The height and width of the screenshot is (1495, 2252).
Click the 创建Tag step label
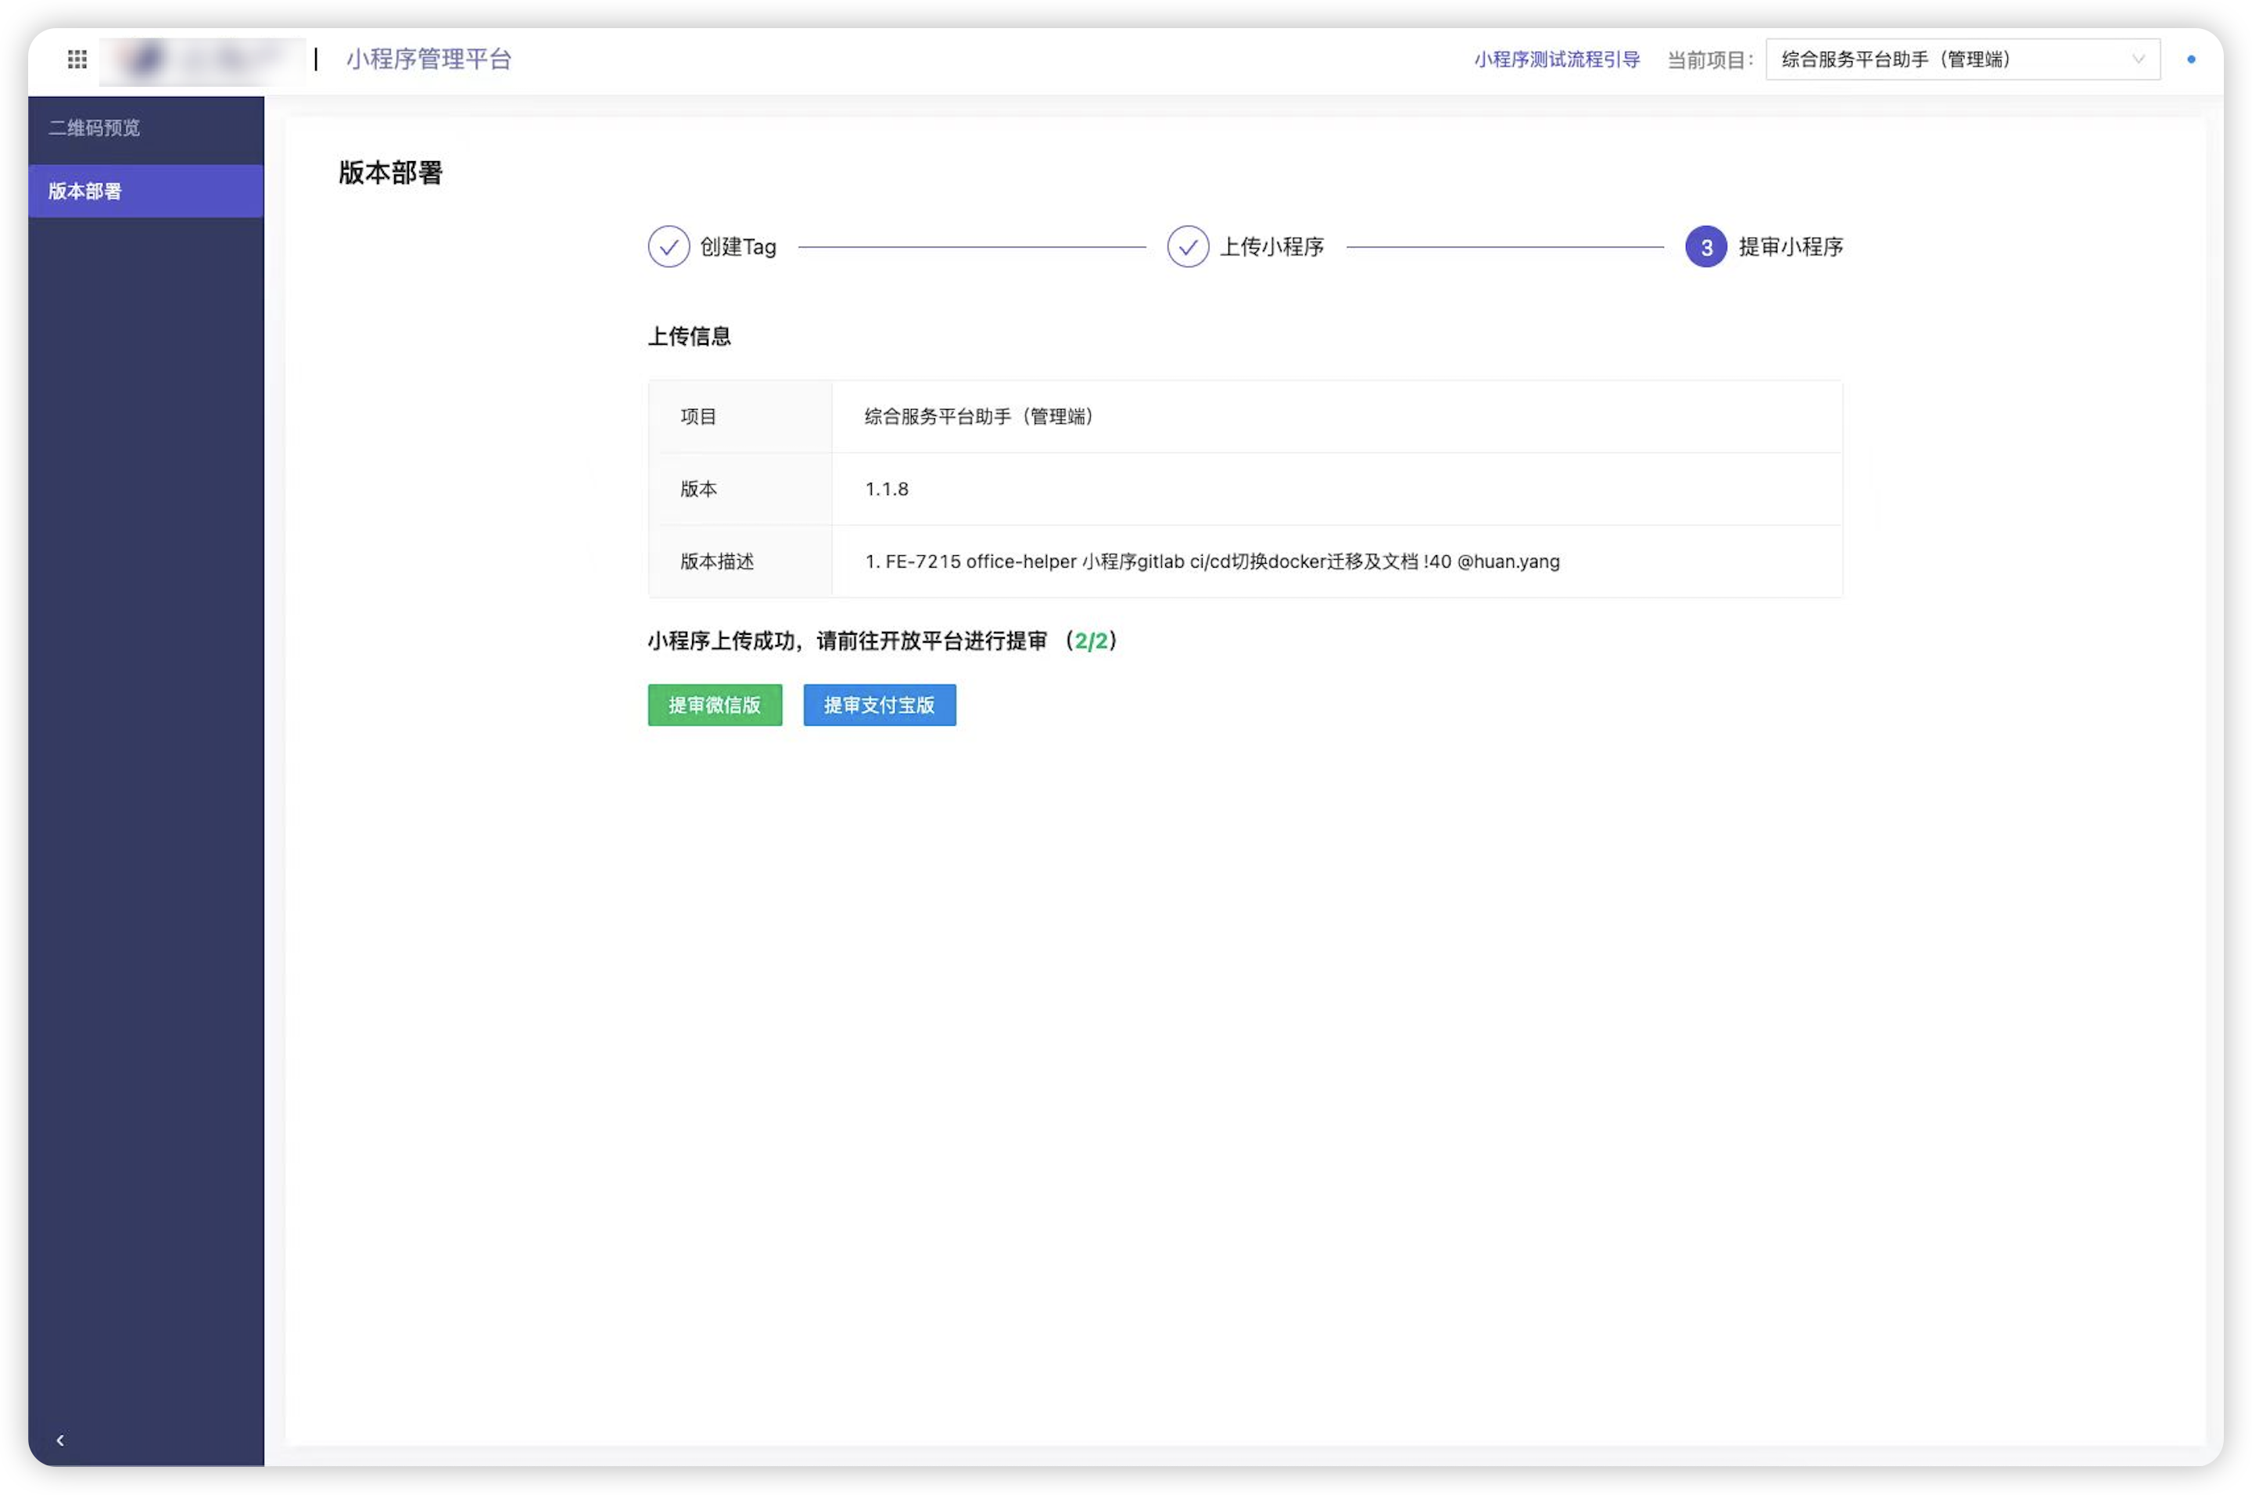(x=738, y=247)
